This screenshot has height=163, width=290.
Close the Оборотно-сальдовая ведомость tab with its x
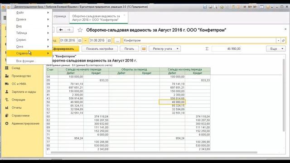[x=125, y=15]
